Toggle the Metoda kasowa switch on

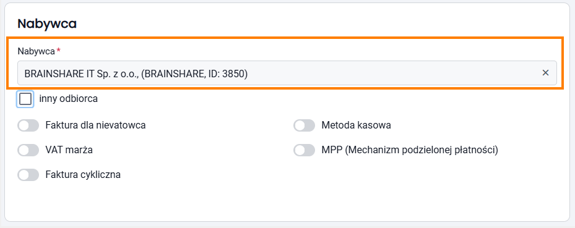click(304, 125)
